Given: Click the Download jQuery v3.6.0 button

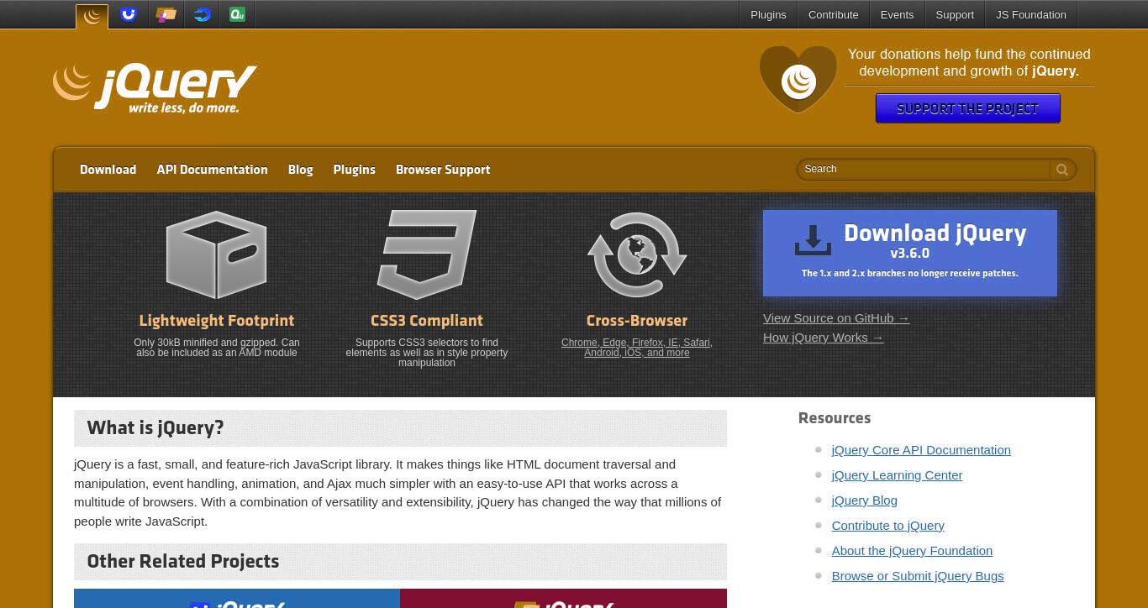Looking at the screenshot, I should tap(909, 253).
